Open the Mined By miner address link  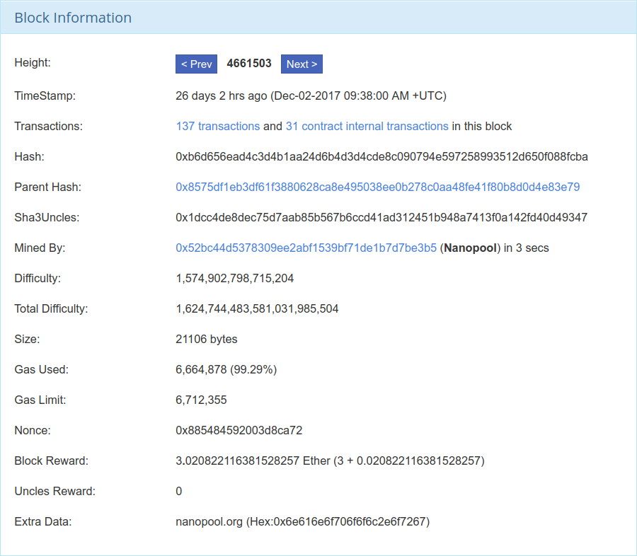click(x=306, y=248)
